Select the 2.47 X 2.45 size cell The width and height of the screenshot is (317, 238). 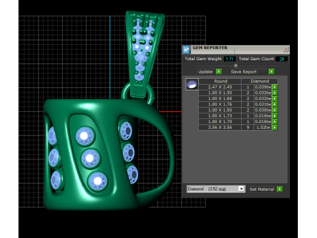[220, 87]
